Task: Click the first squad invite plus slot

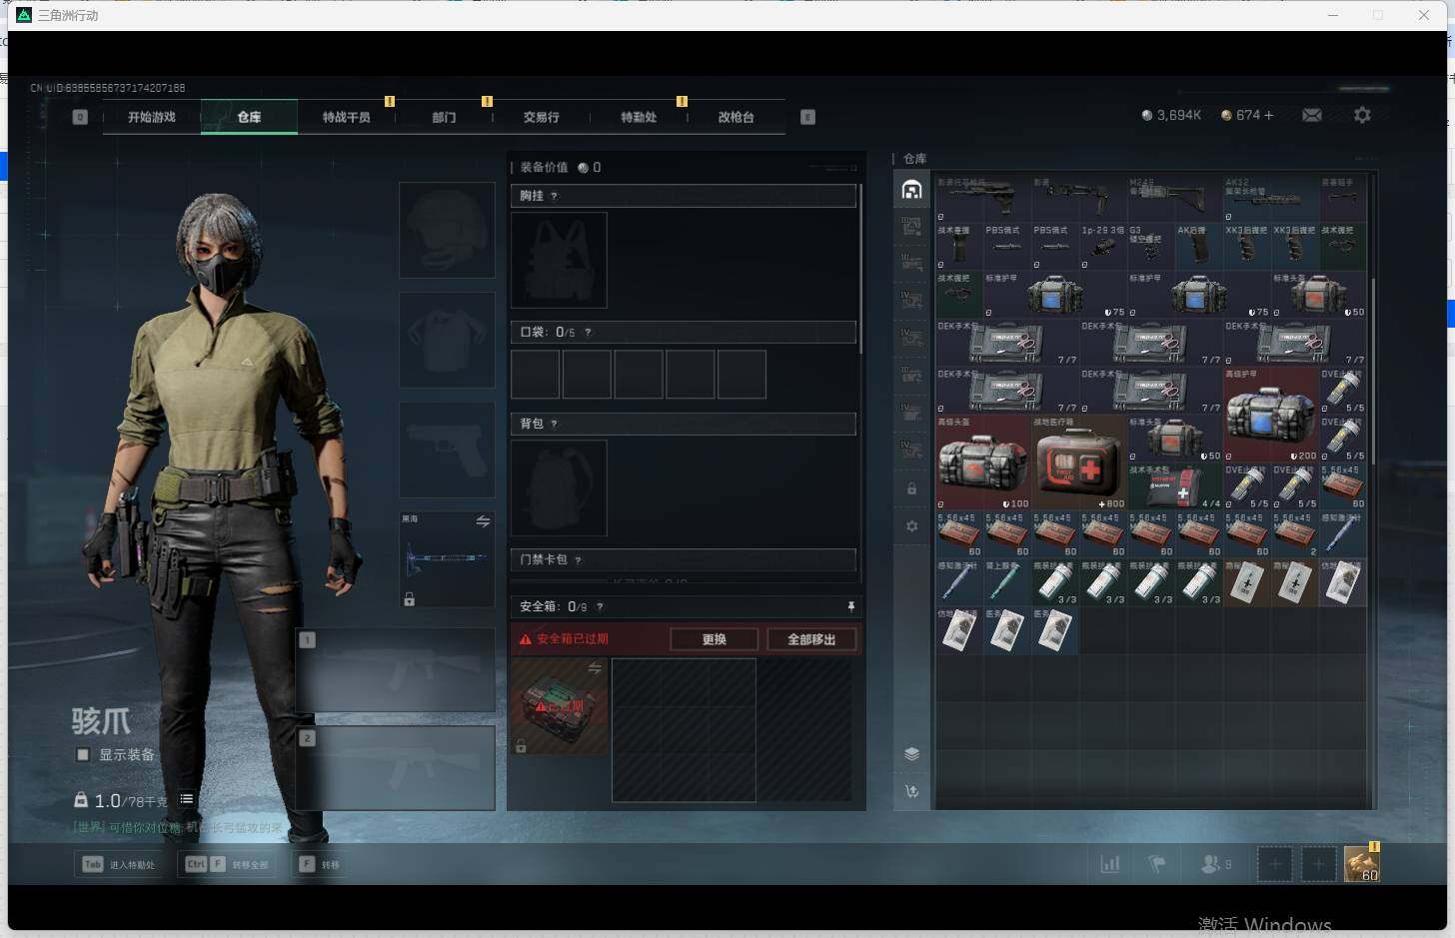Action: (x=1274, y=864)
